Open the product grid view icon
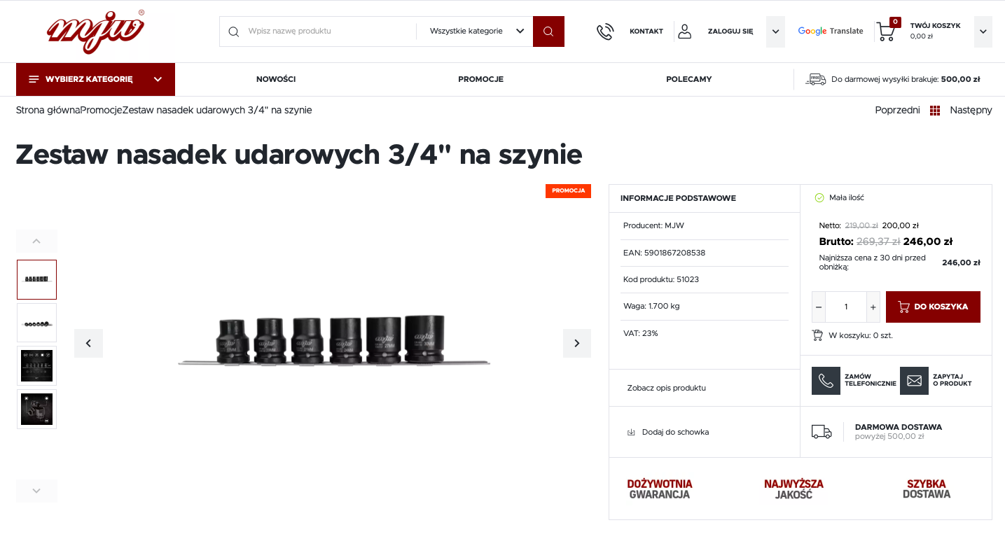The image size is (1005, 539). 935,111
